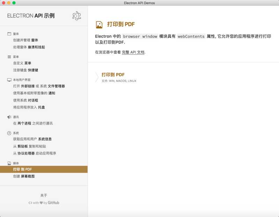
Task: Click the heart icon in the footer
Action: click(41, 203)
